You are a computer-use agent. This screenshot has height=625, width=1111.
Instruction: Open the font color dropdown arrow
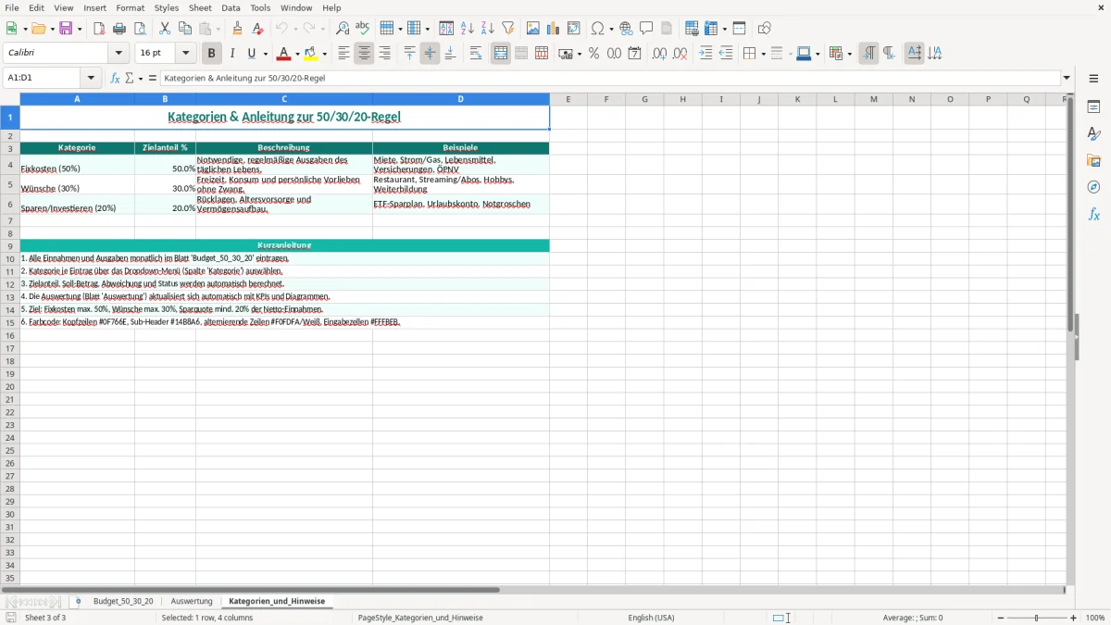click(x=297, y=54)
